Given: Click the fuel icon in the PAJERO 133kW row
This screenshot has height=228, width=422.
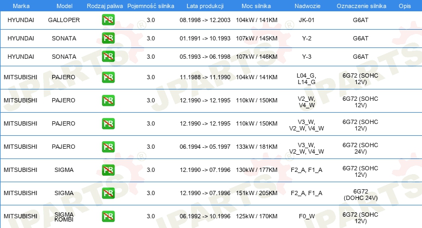Looking at the screenshot, I should (108, 147).
